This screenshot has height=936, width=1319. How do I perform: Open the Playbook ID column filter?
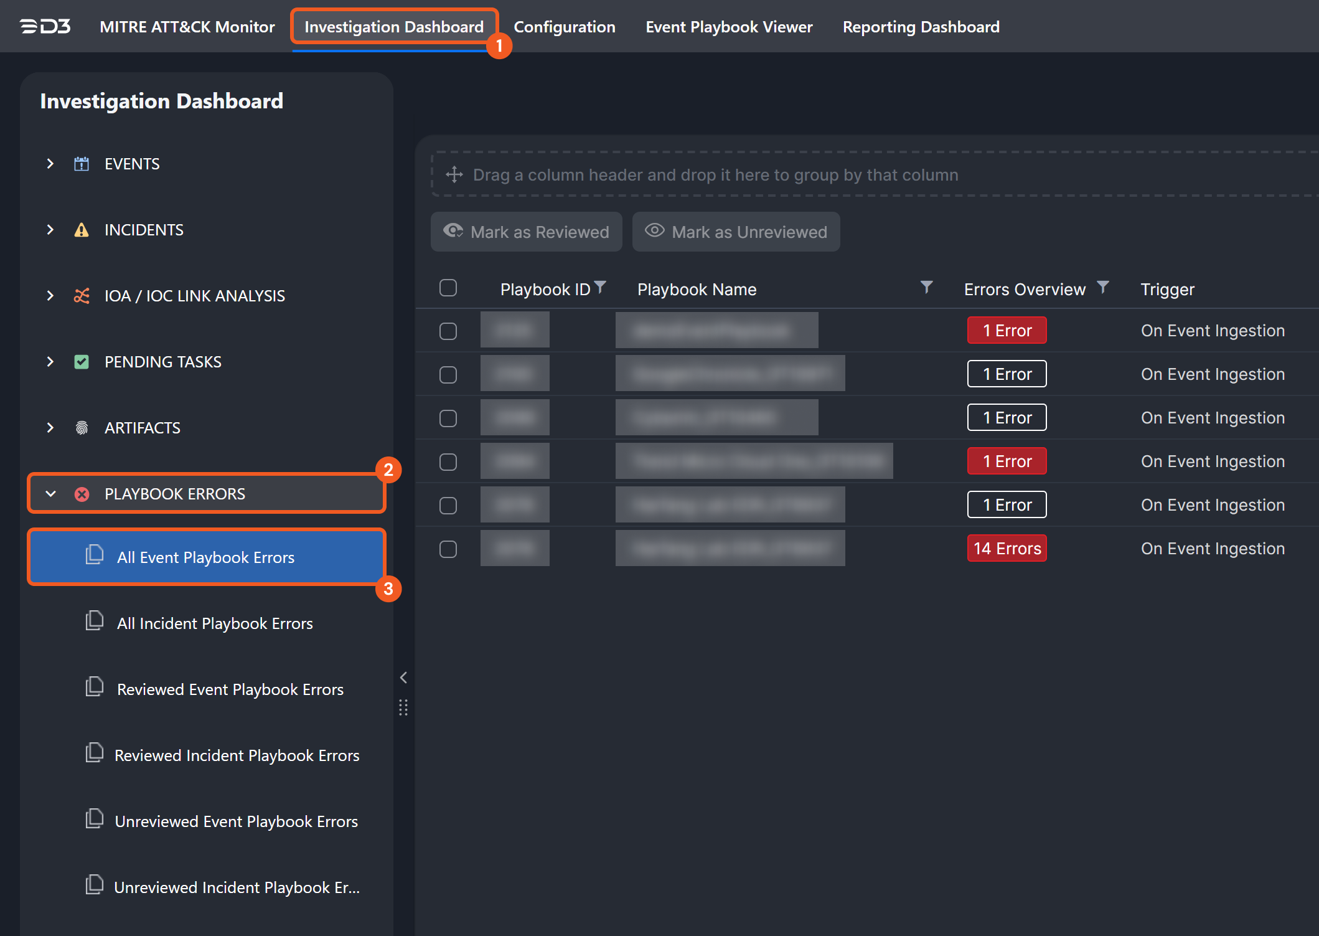[x=600, y=287]
